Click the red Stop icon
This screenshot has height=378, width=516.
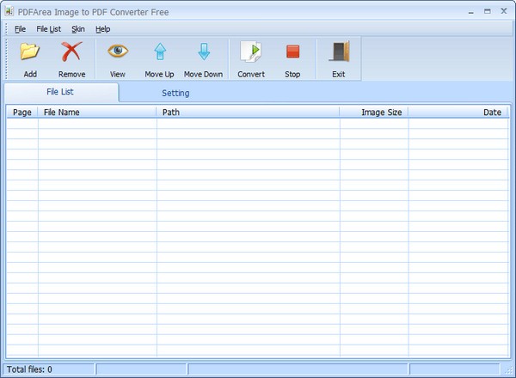point(292,52)
